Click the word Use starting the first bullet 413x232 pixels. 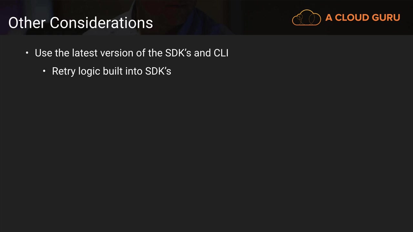tap(44, 53)
